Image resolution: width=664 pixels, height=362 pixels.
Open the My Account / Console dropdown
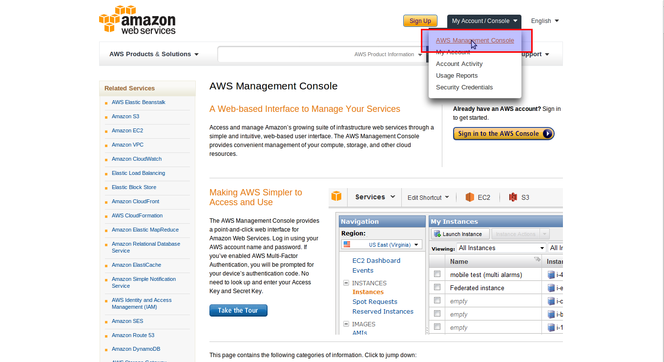[484, 21]
